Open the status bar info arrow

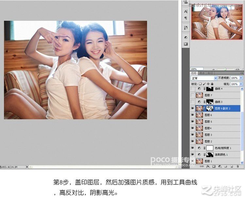click(x=27, y=167)
